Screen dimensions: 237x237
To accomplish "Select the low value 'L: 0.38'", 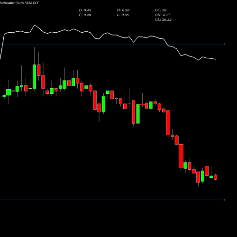I will pyautogui.click(x=123, y=15).
